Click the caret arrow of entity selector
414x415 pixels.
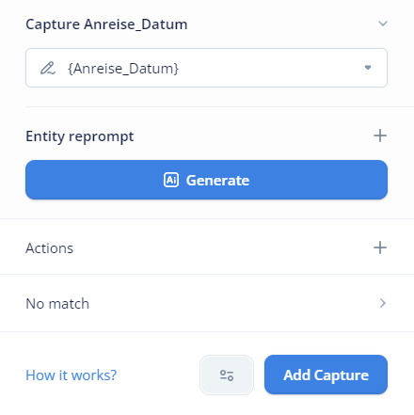368,68
